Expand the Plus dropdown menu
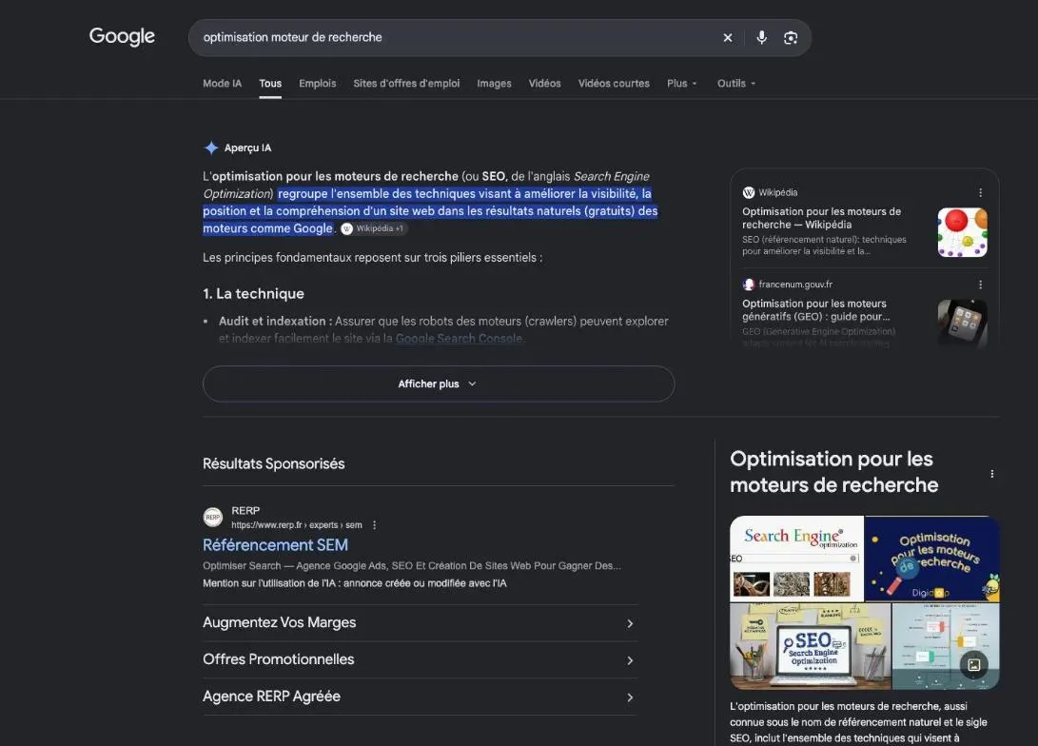This screenshot has width=1038, height=746. [x=682, y=84]
